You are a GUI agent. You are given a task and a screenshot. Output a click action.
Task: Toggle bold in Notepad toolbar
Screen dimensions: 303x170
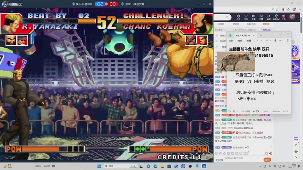pos(275,40)
